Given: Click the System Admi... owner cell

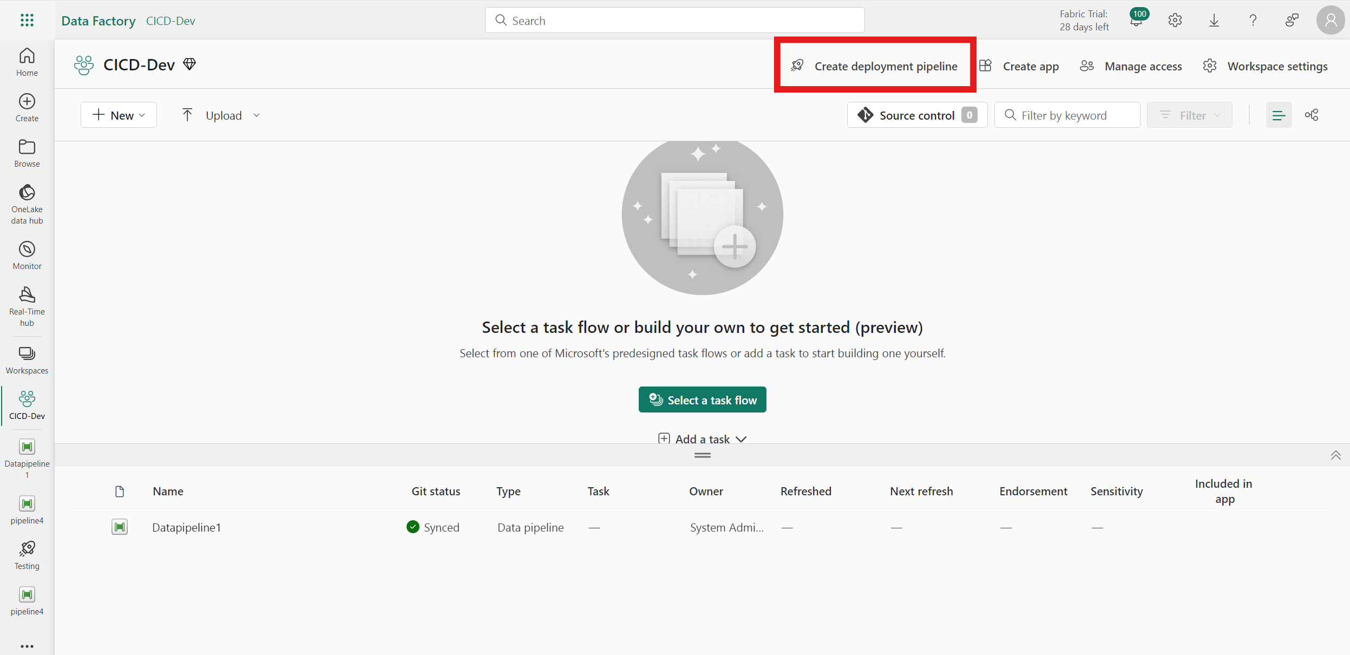Looking at the screenshot, I should click(x=726, y=527).
